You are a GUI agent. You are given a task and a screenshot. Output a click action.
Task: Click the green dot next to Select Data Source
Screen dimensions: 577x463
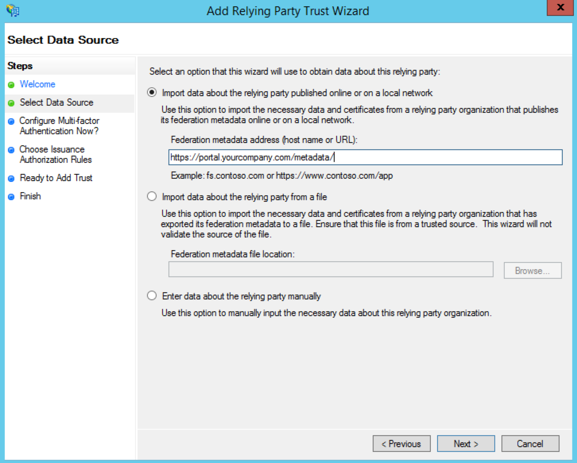coord(12,103)
